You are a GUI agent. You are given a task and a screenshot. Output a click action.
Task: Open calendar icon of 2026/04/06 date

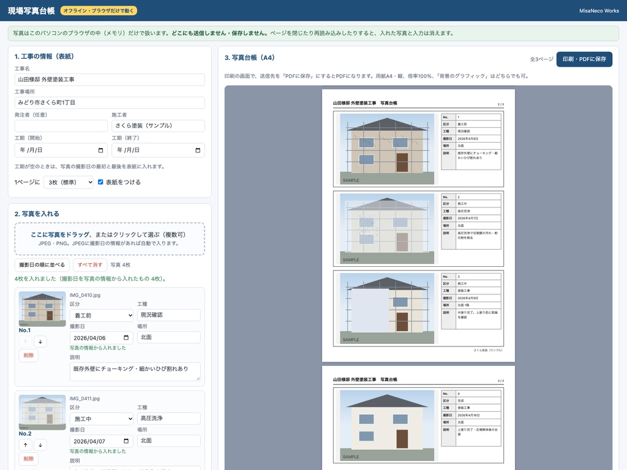(126, 338)
